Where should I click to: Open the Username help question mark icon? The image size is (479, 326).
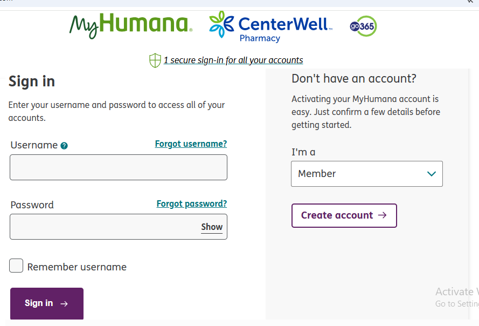click(x=64, y=145)
